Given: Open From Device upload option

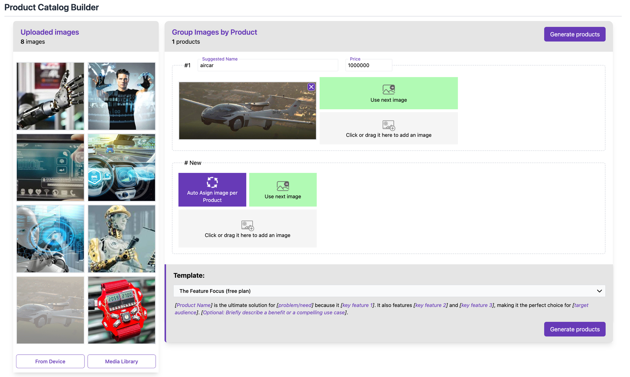Looking at the screenshot, I should pyautogui.click(x=50, y=361).
